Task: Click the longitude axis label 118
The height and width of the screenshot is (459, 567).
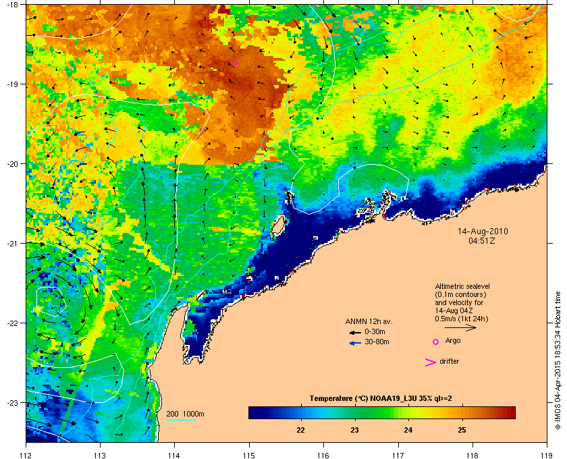Action: pos(473,455)
